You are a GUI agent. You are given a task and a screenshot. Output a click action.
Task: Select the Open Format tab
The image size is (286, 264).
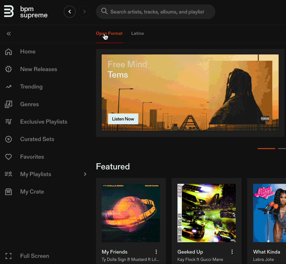point(109,33)
